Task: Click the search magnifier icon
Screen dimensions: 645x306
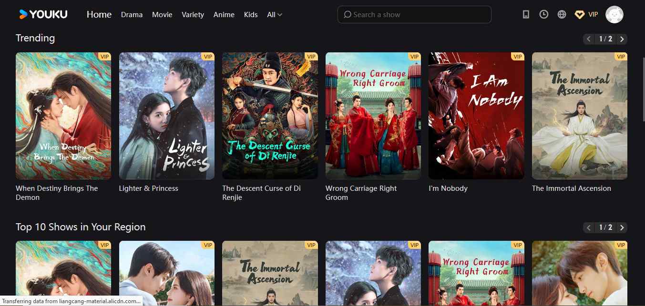Action: [x=348, y=14]
